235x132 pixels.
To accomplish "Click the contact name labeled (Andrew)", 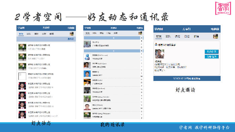I will pyautogui.click(x=99, y=88).
